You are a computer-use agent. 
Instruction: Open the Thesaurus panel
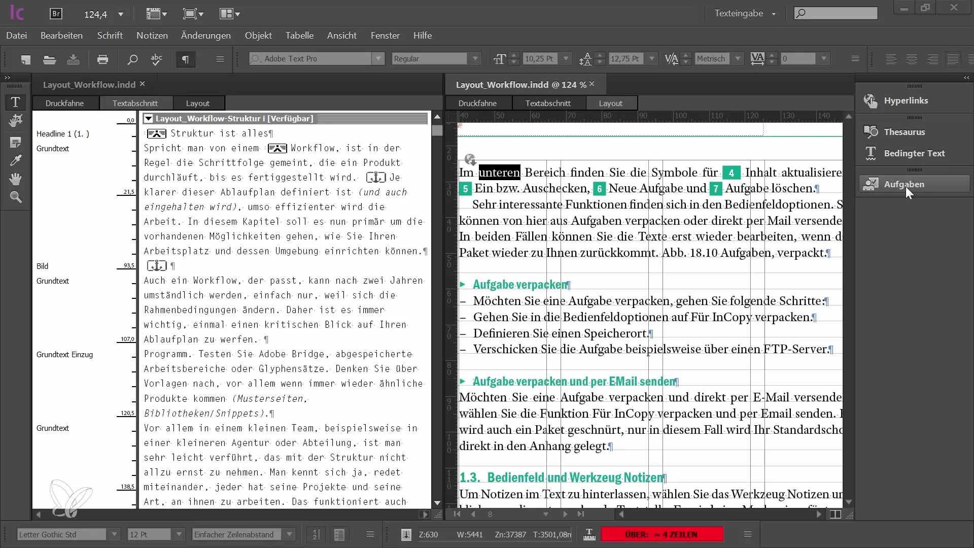pyautogui.click(x=905, y=131)
